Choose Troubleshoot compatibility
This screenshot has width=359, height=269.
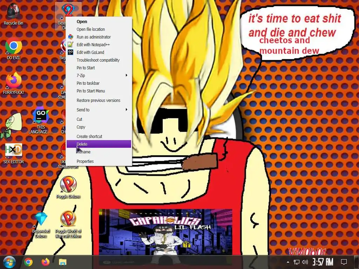tap(99, 60)
